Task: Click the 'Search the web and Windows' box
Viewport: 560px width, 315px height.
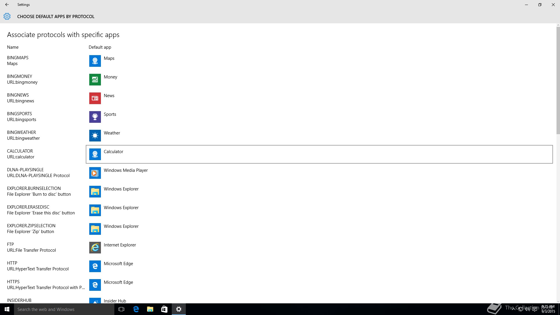Action: pos(64,309)
